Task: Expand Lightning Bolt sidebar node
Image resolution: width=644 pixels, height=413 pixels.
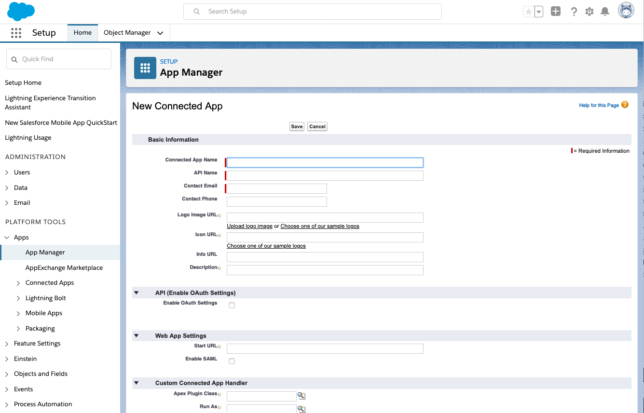Action: click(18, 298)
